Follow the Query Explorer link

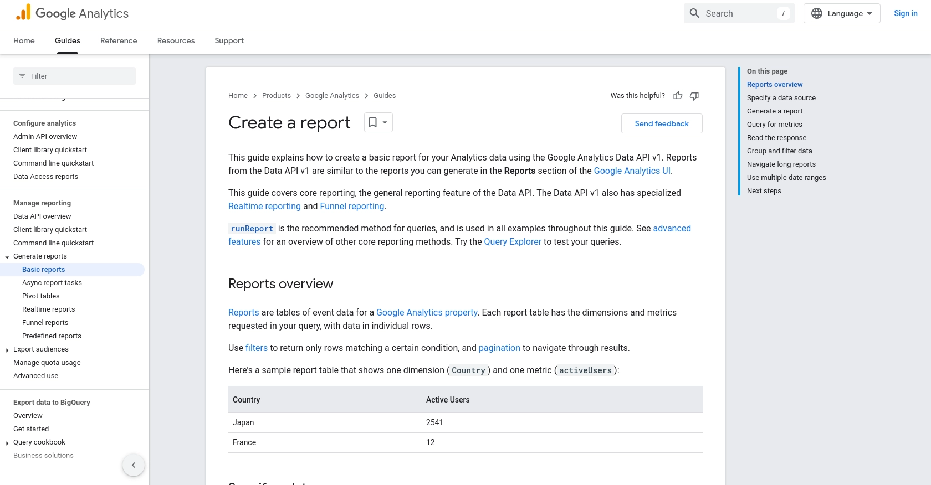click(x=513, y=241)
